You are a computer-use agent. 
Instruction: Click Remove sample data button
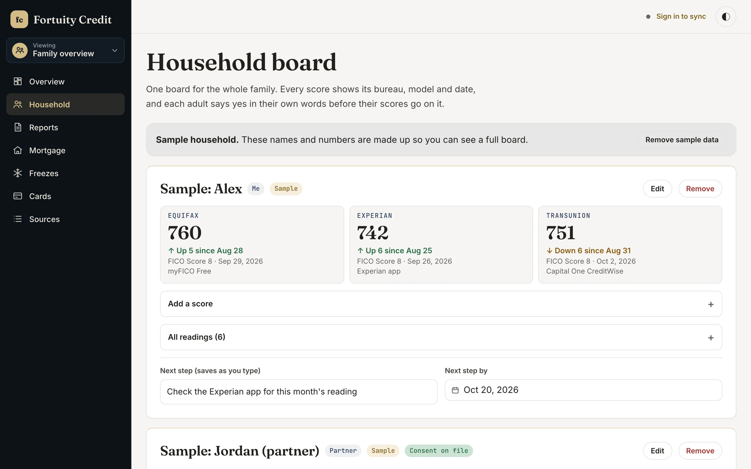pyautogui.click(x=682, y=140)
